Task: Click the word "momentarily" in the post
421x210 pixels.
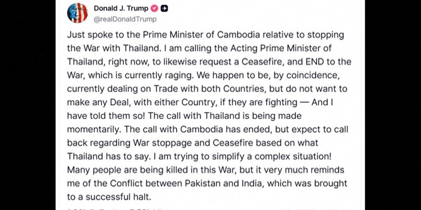Action: click(92, 127)
